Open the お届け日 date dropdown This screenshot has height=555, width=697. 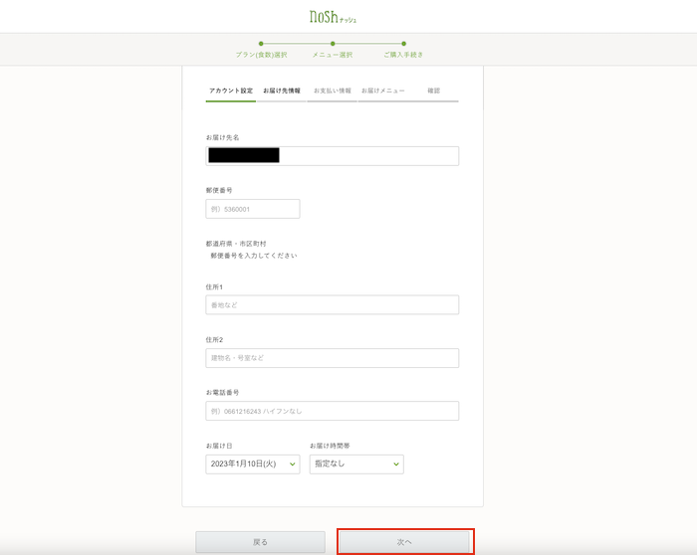click(253, 463)
